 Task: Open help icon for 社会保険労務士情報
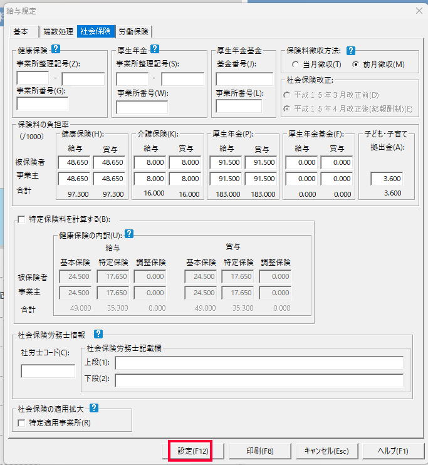tap(98, 335)
